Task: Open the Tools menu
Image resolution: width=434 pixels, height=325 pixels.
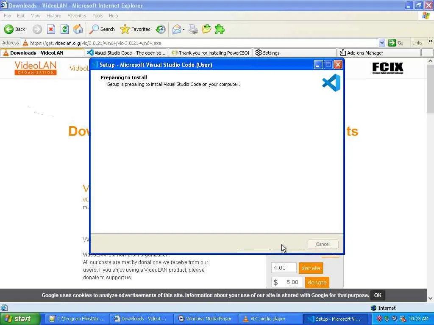Action: click(x=97, y=16)
